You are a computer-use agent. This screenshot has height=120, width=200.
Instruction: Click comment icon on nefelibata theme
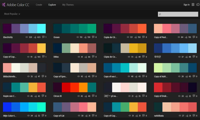pyautogui.click(x=194, y=115)
